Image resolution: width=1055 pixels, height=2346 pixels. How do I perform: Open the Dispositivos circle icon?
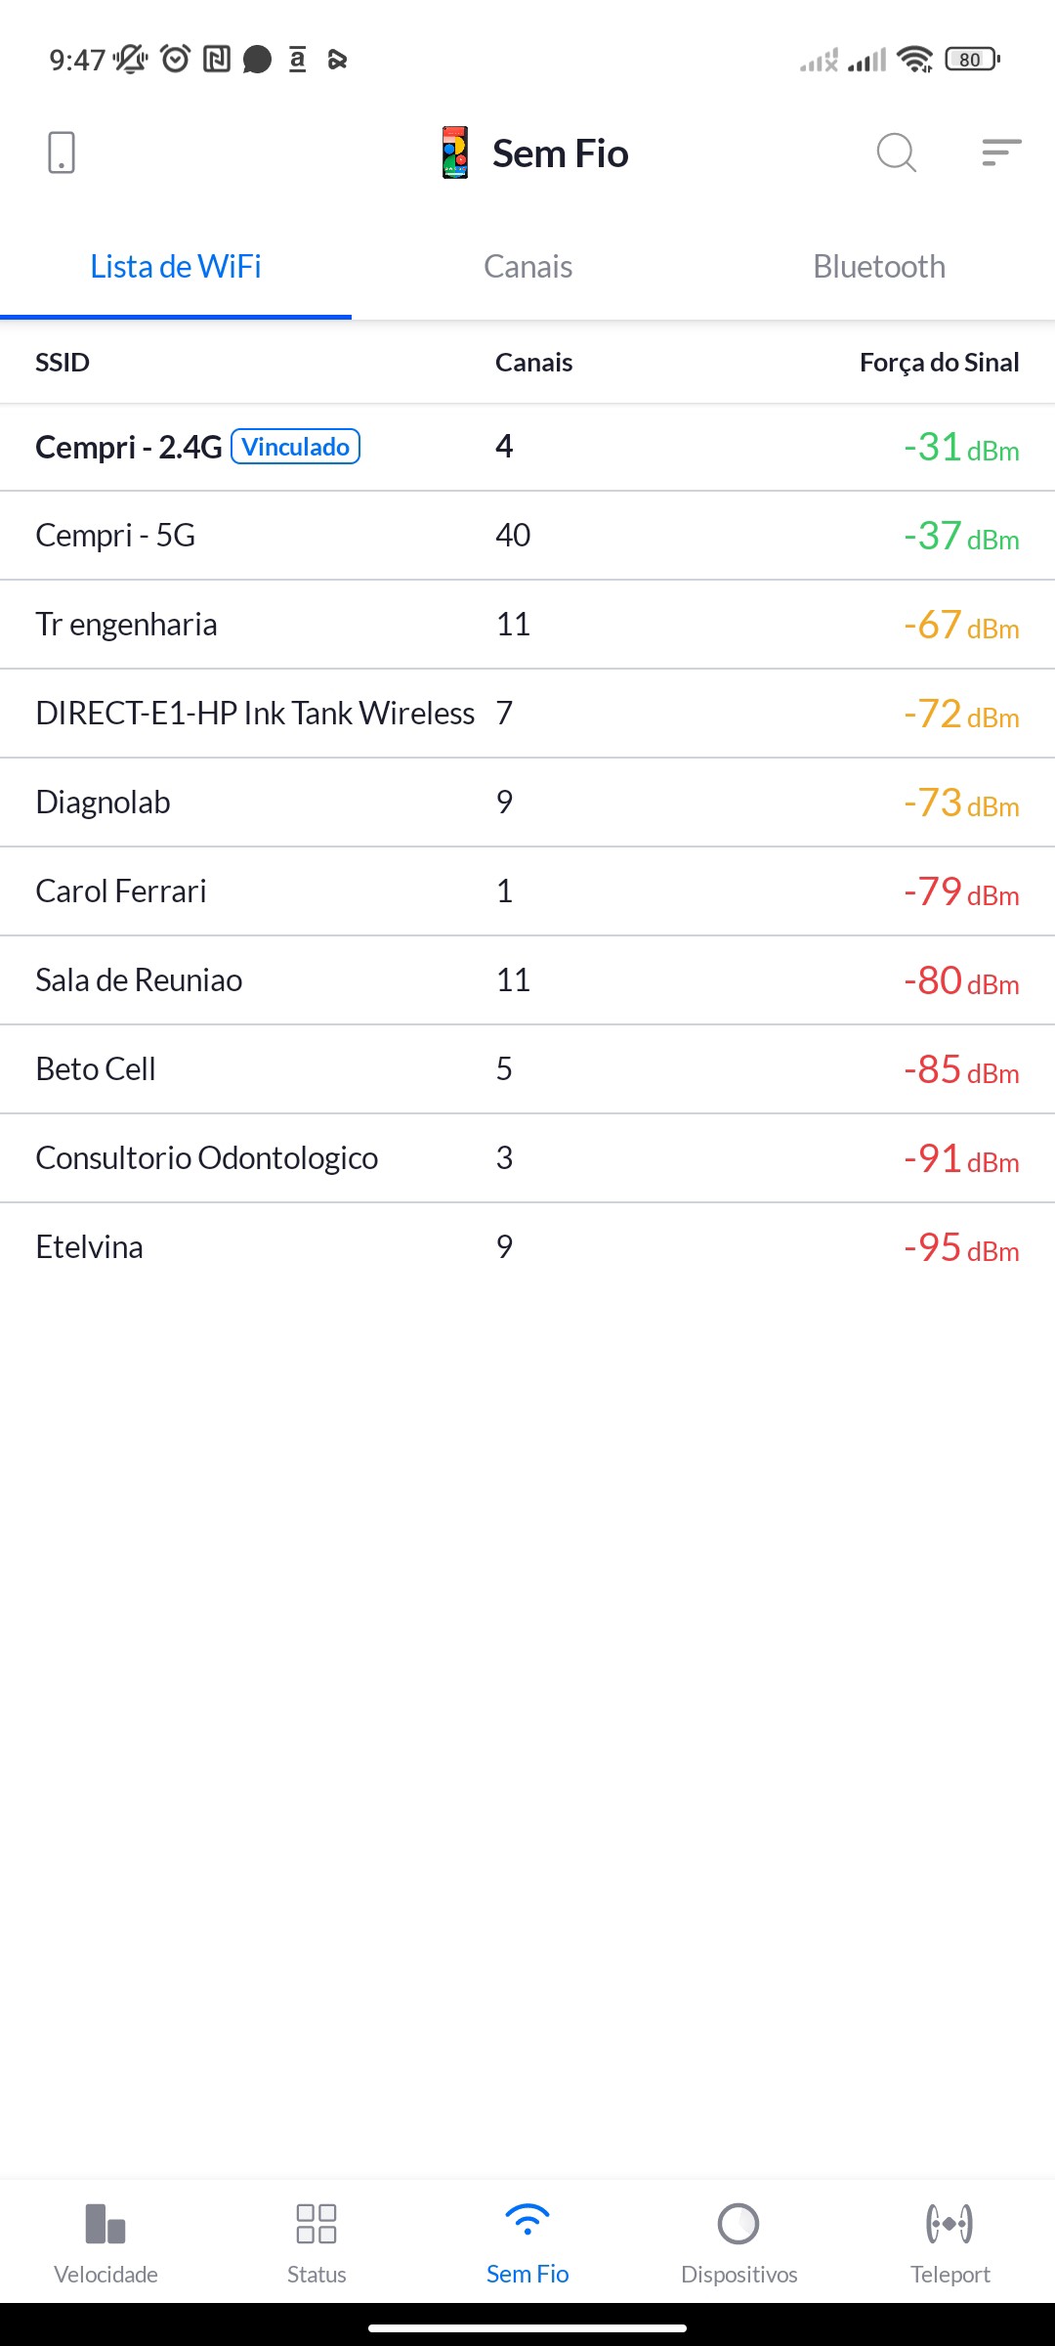point(738,2224)
